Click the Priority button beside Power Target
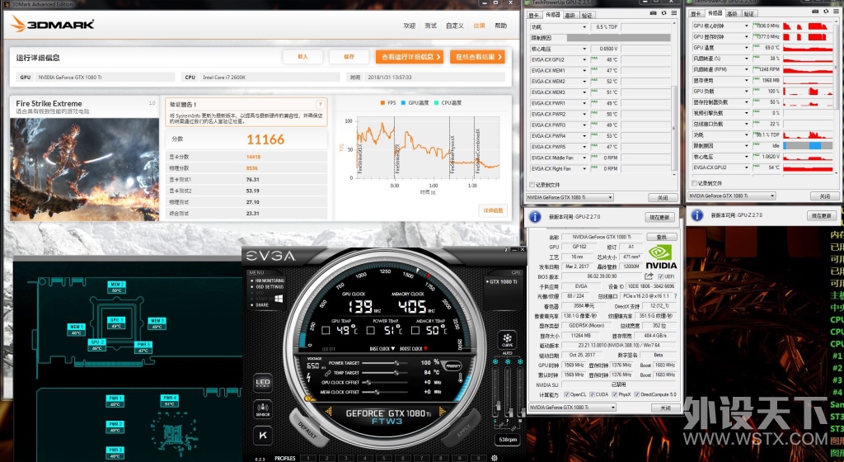The image size is (844, 462). [x=452, y=365]
